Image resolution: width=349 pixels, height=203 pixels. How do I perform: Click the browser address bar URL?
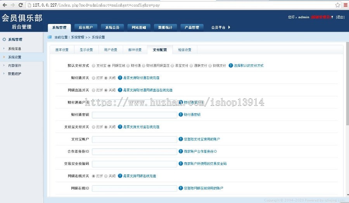pos(96,5)
